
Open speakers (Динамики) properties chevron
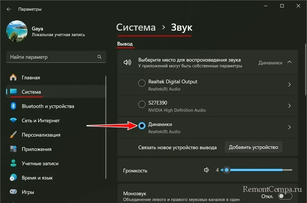click(x=289, y=127)
